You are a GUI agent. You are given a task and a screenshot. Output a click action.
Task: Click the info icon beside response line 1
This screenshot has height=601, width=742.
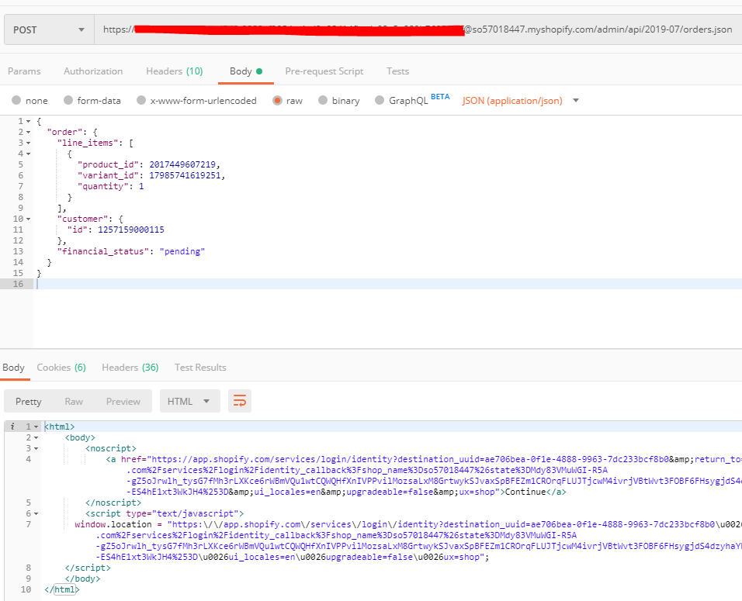12,427
